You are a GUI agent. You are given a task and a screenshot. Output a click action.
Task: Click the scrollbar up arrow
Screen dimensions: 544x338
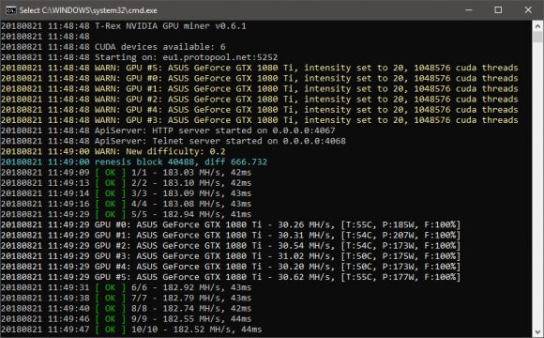click(x=537, y=26)
